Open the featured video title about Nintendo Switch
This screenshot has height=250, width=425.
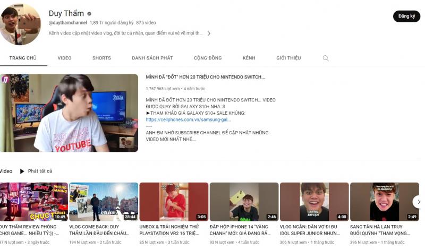[x=206, y=77]
